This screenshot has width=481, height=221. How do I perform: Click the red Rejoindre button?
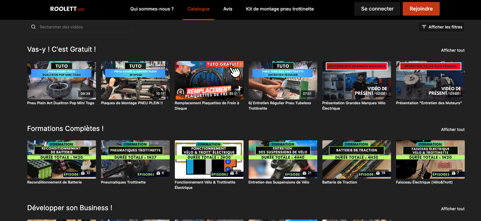pyautogui.click(x=421, y=9)
